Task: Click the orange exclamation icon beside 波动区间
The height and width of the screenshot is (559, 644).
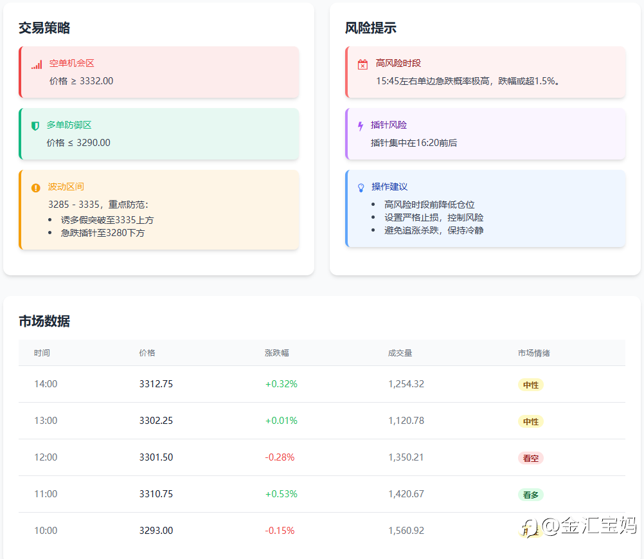Action: tap(36, 188)
